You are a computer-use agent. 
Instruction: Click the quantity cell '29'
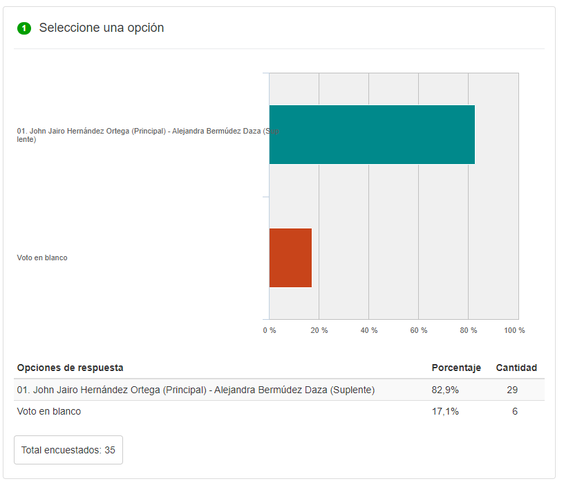tap(512, 390)
